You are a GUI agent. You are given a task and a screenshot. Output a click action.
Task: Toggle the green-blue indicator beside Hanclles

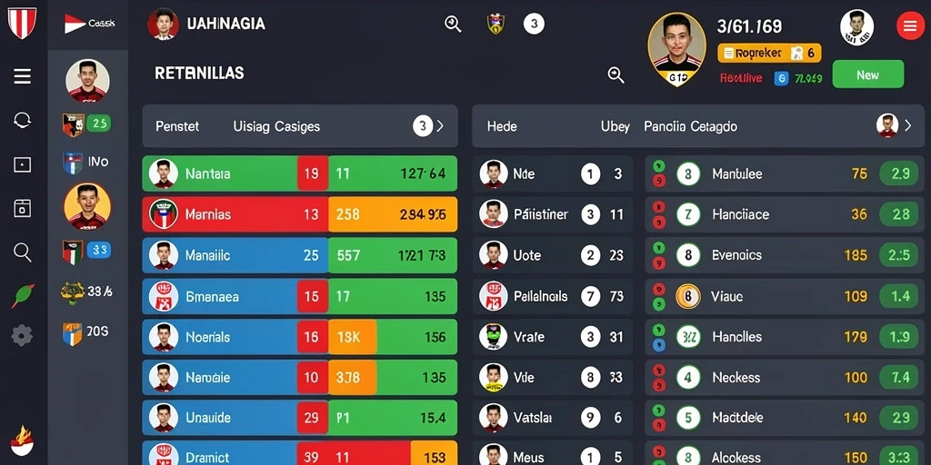point(658,337)
